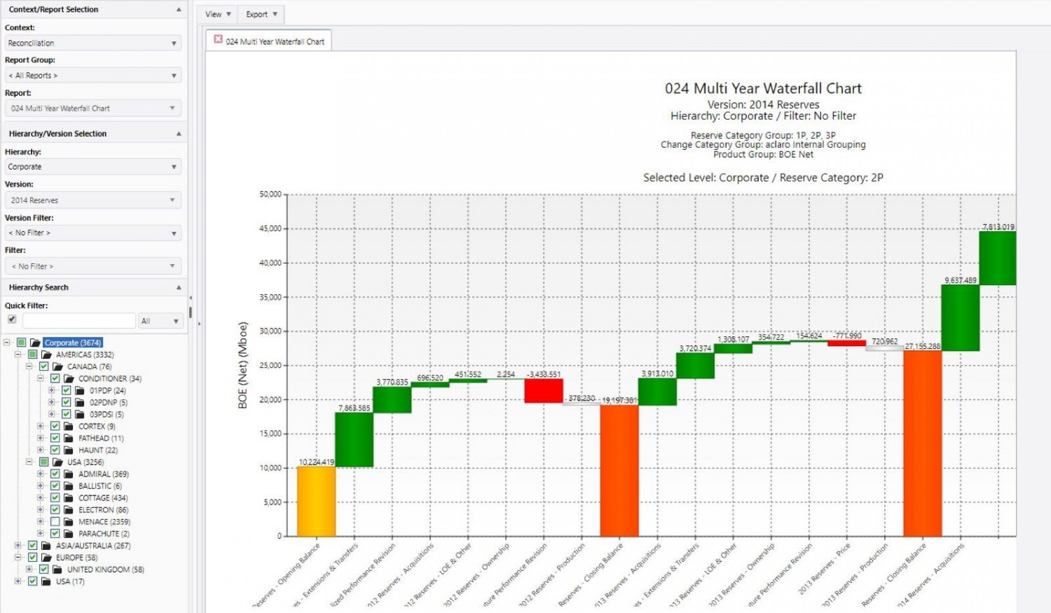Close the 024 Multi Year Waterfall Chart tab

[218, 40]
